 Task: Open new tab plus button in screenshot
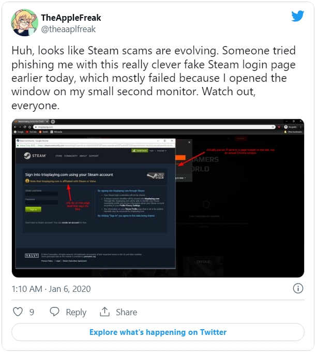tap(53, 122)
